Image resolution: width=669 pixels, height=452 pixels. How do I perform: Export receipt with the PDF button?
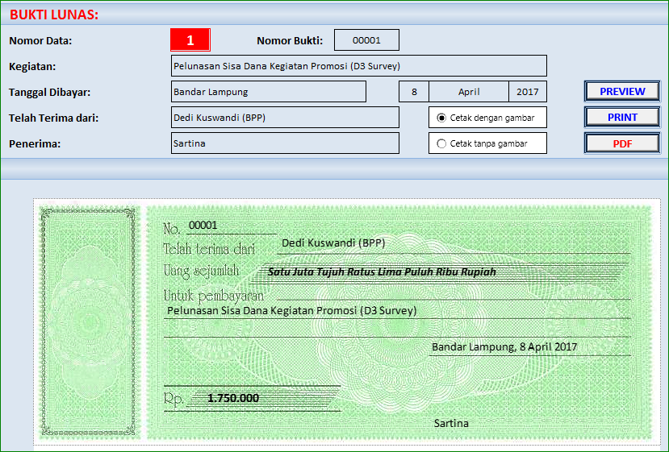point(622,143)
